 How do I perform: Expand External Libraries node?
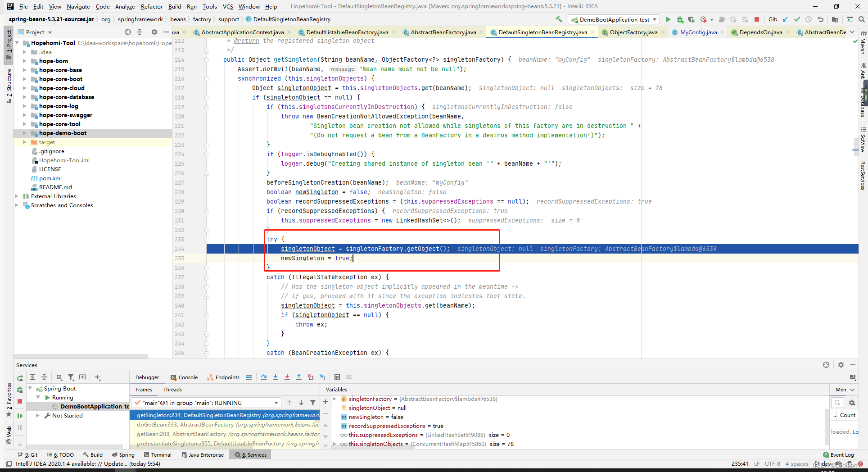coord(17,196)
